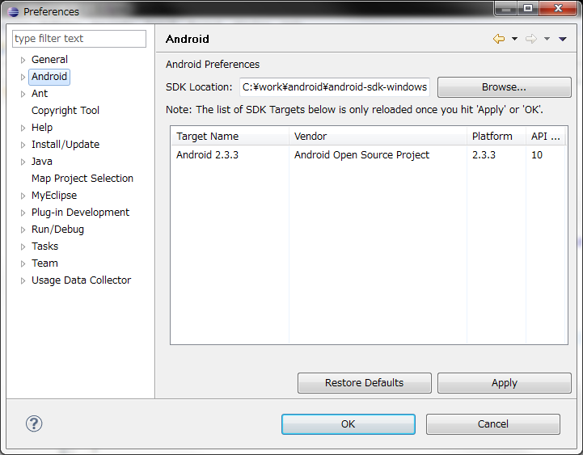
Task: Click the API column header
Action: (546, 136)
